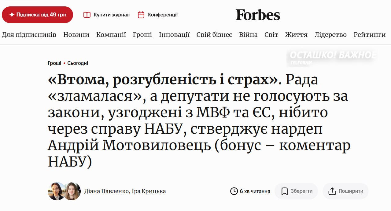Viewport: 391px width, 211px height.
Task: Click the sparkle icon in subscription button
Action: pyautogui.click(x=12, y=15)
